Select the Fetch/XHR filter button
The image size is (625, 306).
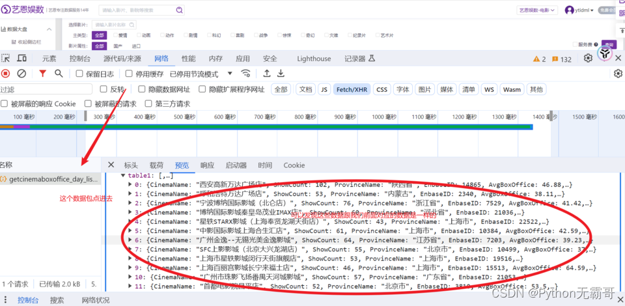352,90
